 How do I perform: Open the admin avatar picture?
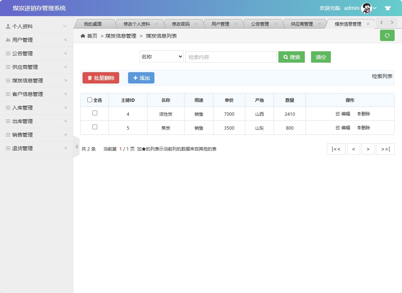(x=366, y=8)
